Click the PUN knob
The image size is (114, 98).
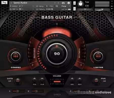pyautogui.click(x=96, y=81)
